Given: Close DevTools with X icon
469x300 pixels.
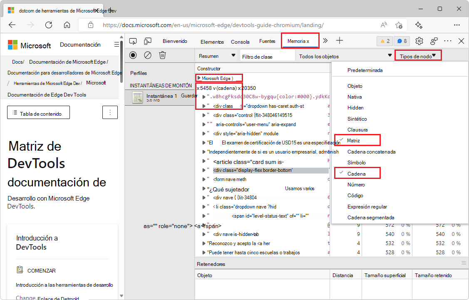Looking at the screenshot, I should pyautogui.click(x=461, y=41).
